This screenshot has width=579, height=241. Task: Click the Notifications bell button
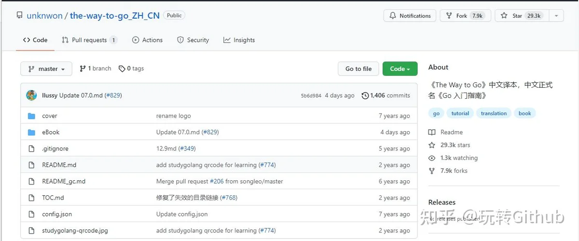410,16
